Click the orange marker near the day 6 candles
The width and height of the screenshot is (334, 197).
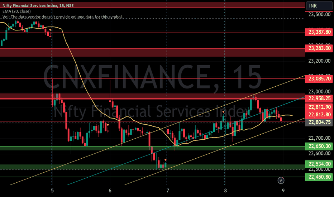coord(108,125)
